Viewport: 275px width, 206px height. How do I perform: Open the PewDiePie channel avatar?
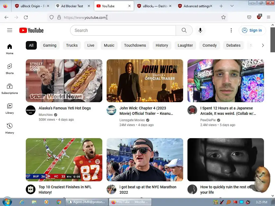click(192, 110)
